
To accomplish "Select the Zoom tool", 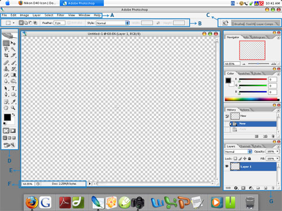I will [x=13, y=108].
